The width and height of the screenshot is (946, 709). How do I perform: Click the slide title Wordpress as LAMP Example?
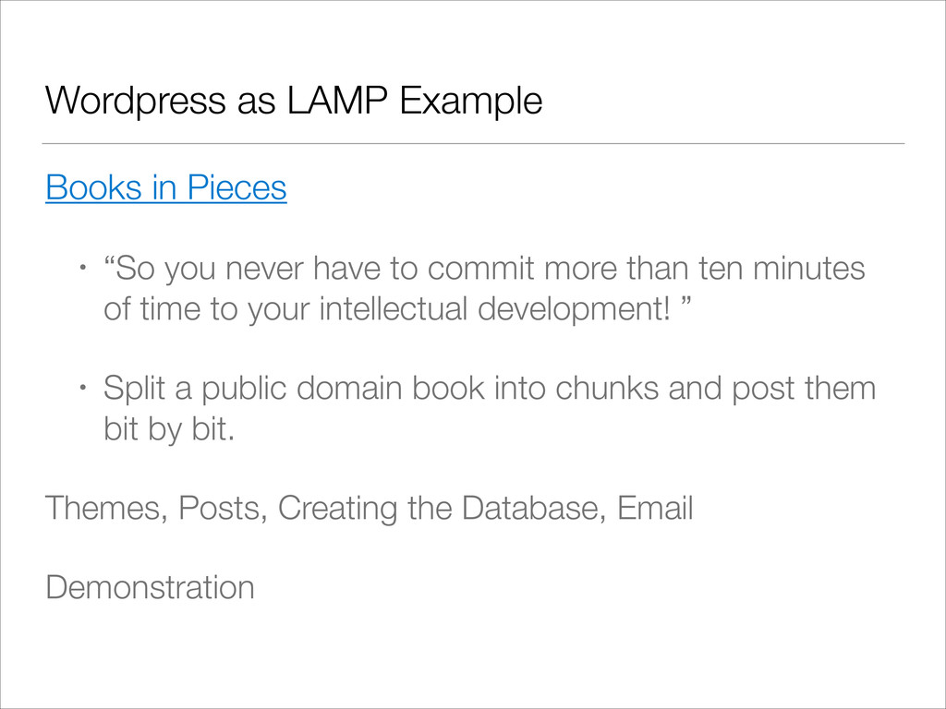tap(294, 100)
